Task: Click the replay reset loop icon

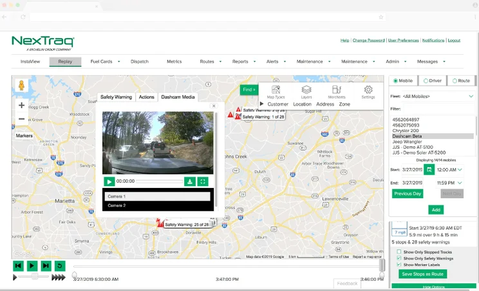Action: click(x=60, y=266)
